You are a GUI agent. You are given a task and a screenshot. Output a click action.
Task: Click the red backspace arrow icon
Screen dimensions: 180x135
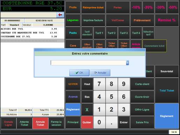pos(60,15)
